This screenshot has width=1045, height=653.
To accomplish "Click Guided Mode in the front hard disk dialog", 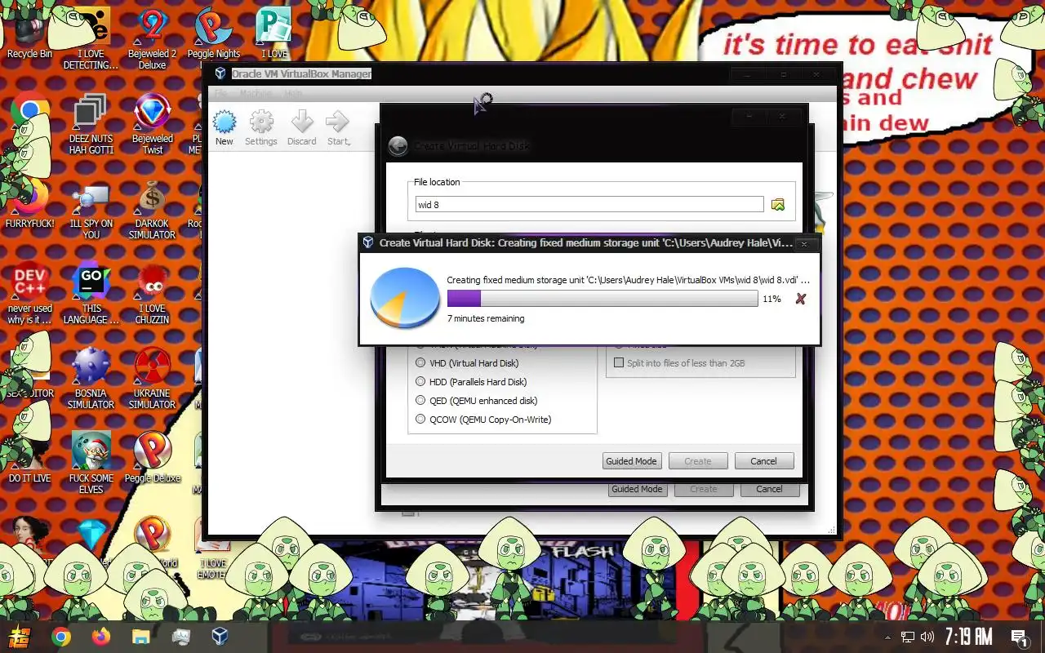I will pyautogui.click(x=631, y=461).
